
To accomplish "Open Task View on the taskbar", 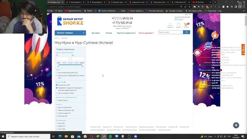I will [x=53, y=136].
